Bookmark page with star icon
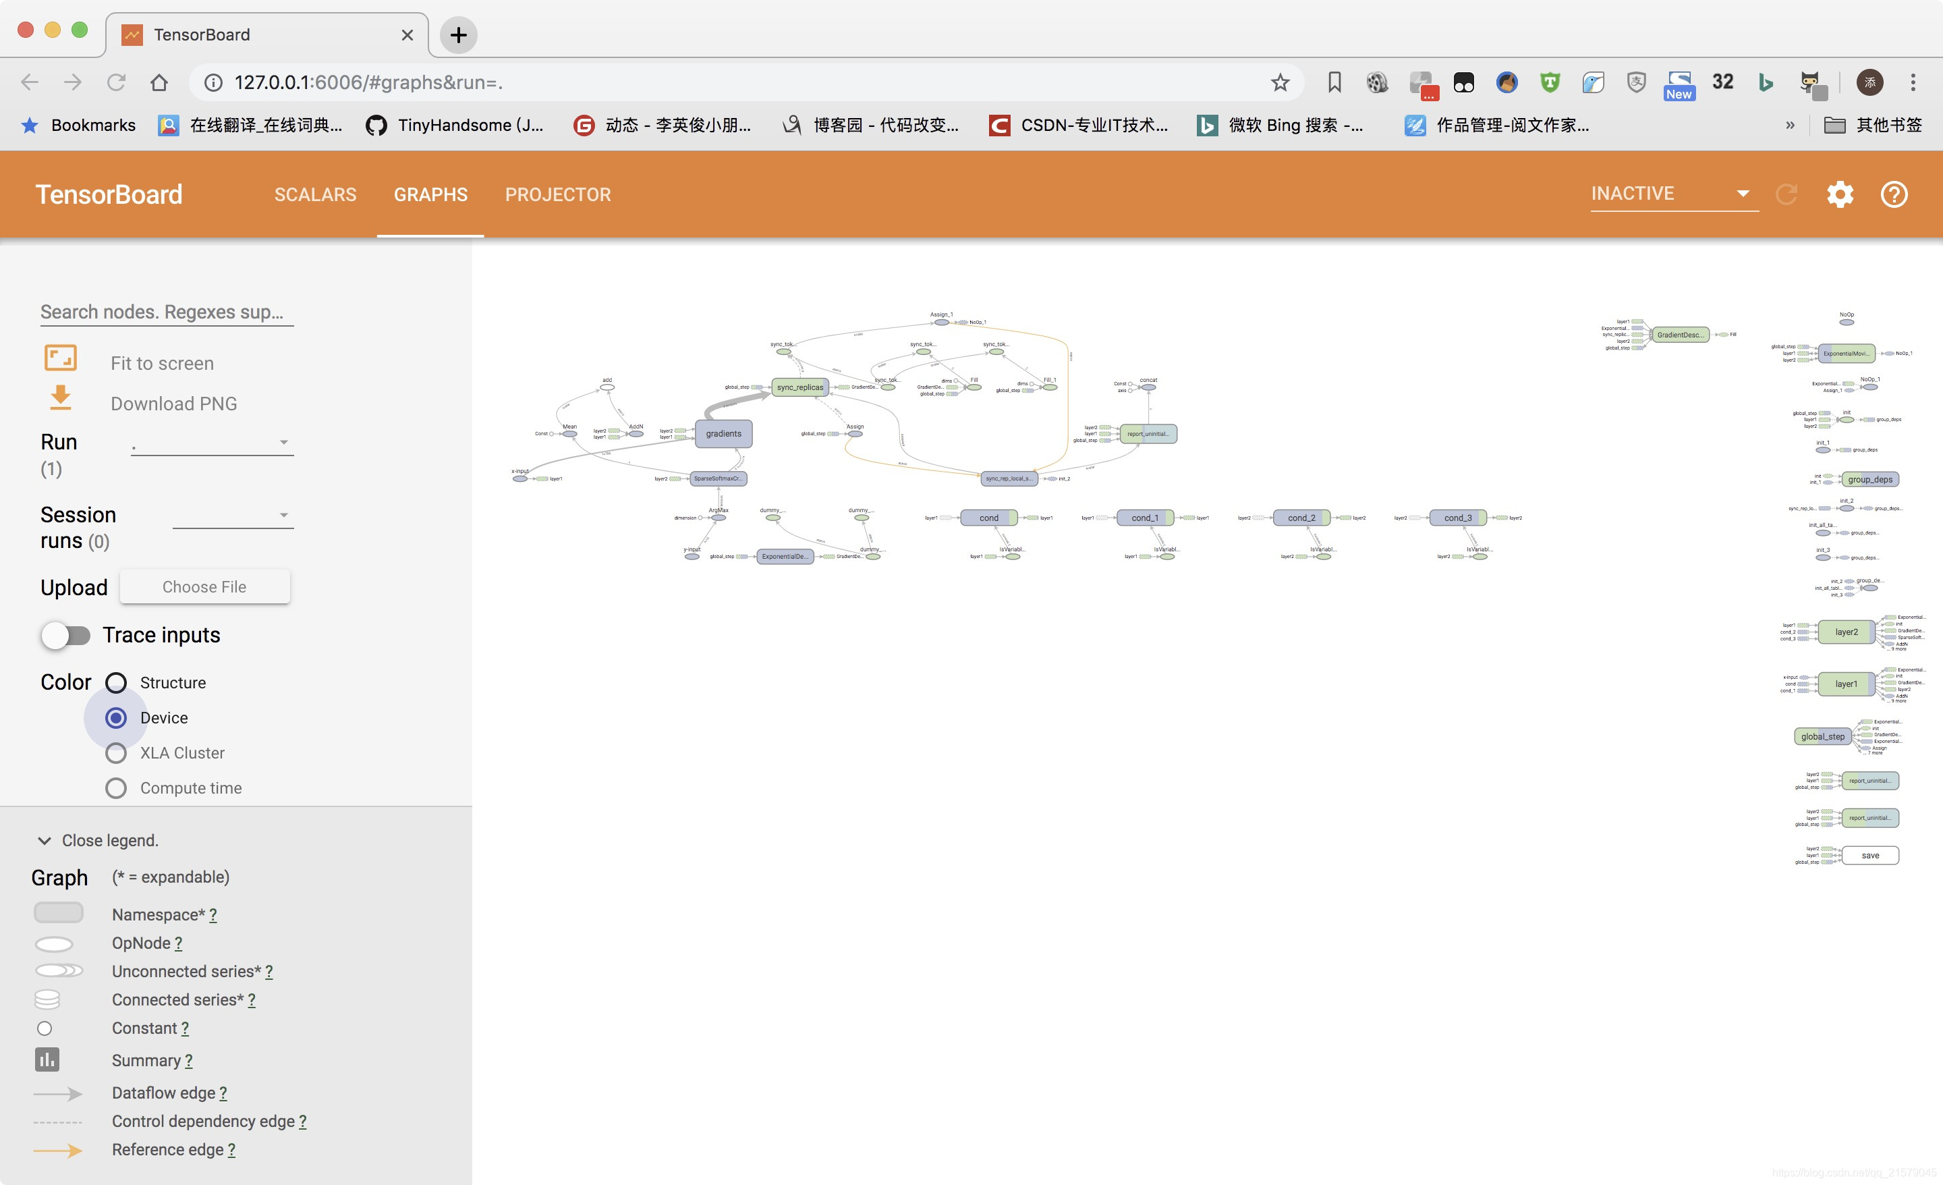The width and height of the screenshot is (1943, 1185). coord(1279,82)
